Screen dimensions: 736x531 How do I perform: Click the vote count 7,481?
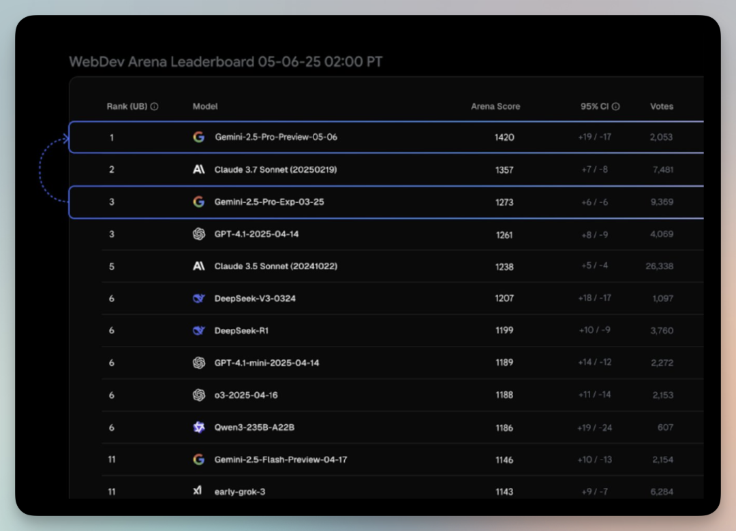click(663, 170)
